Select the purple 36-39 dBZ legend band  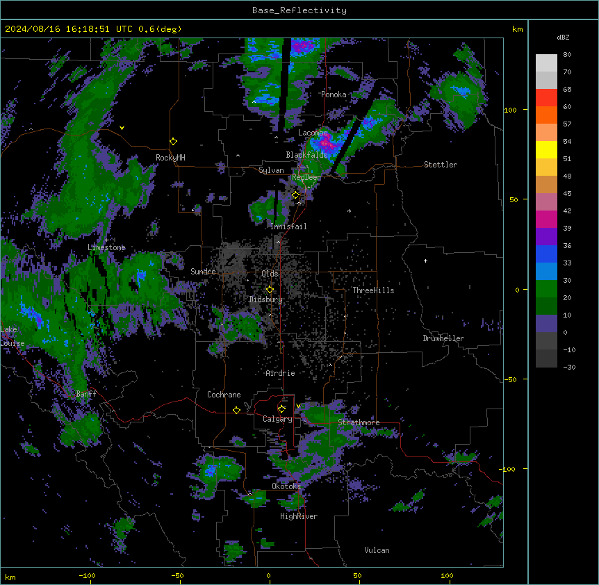546,237
